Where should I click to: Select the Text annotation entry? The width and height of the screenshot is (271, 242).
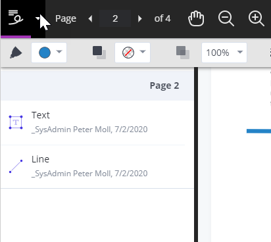pyautogui.click(x=97, y=122)
